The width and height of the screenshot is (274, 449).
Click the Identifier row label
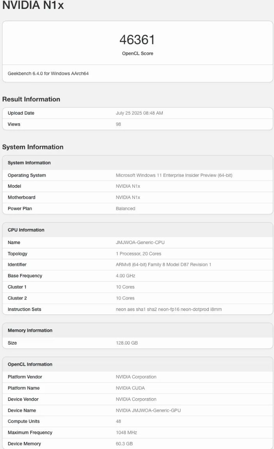17,264
